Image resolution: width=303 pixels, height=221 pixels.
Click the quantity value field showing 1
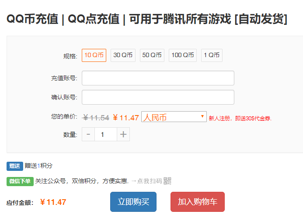click(106, 134)
